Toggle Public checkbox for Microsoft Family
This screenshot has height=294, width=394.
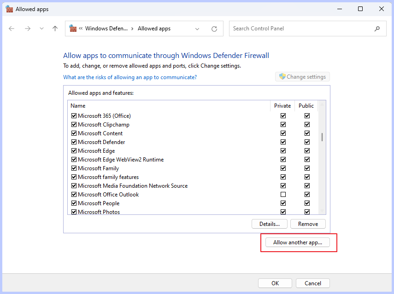[x=307, y=168]
